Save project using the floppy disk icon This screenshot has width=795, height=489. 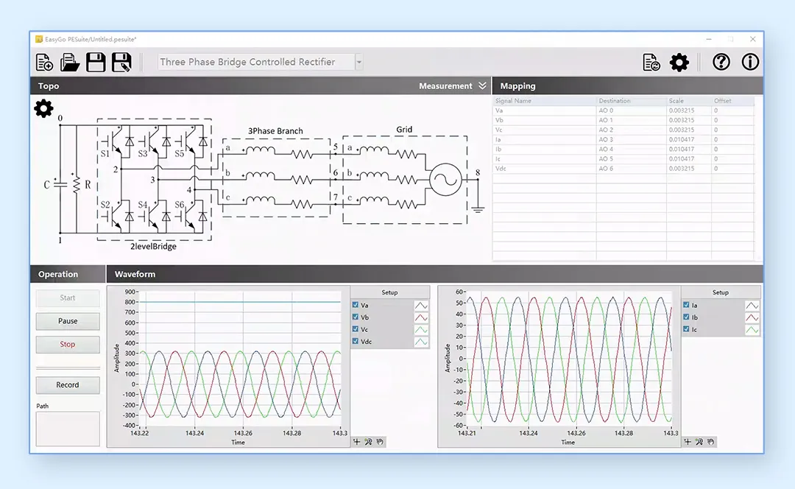(x=95, y=63)
